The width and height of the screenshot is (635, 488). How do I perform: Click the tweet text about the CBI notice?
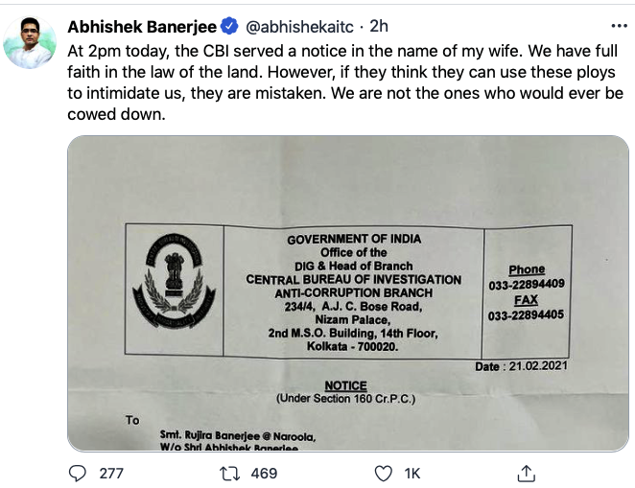tap(345, 81)
